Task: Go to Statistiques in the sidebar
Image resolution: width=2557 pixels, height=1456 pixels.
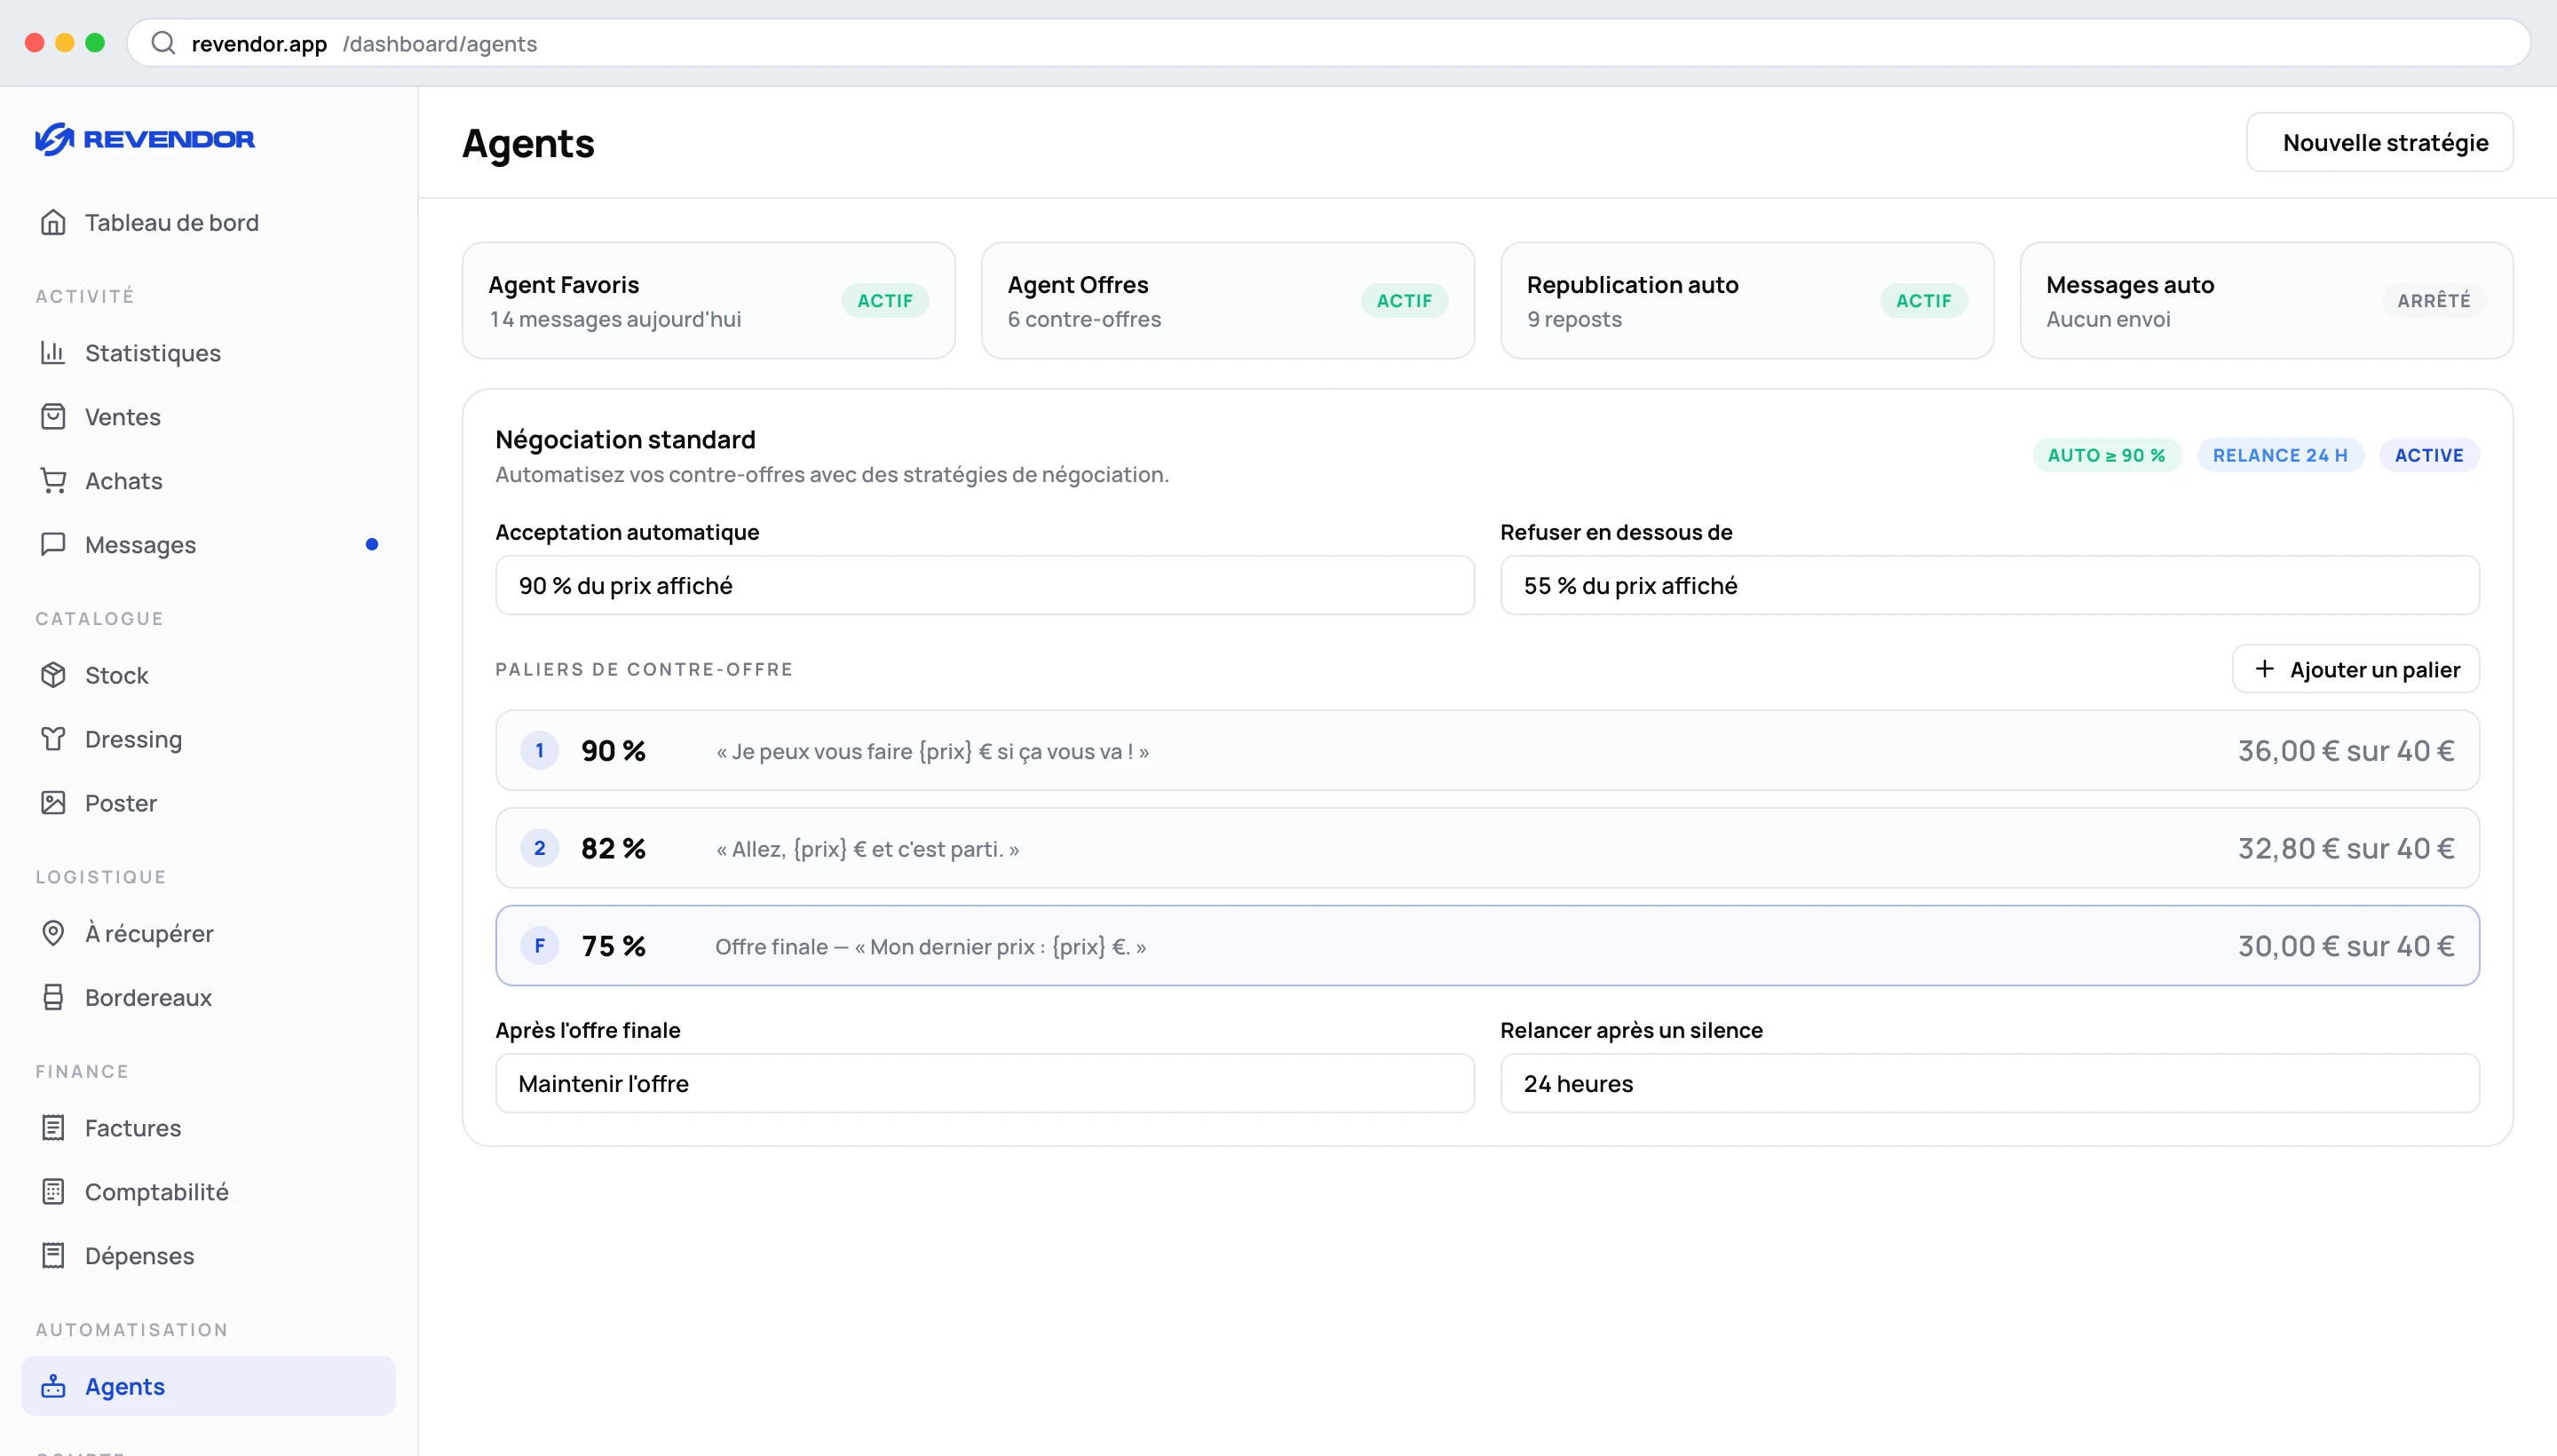Action: tap(208, 353)
